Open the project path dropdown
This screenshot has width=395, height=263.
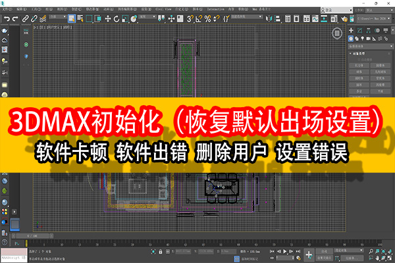(x=373, y=18)
